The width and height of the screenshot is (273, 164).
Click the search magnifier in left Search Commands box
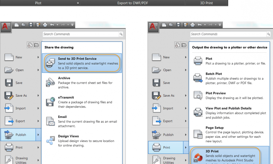(121, 34)
